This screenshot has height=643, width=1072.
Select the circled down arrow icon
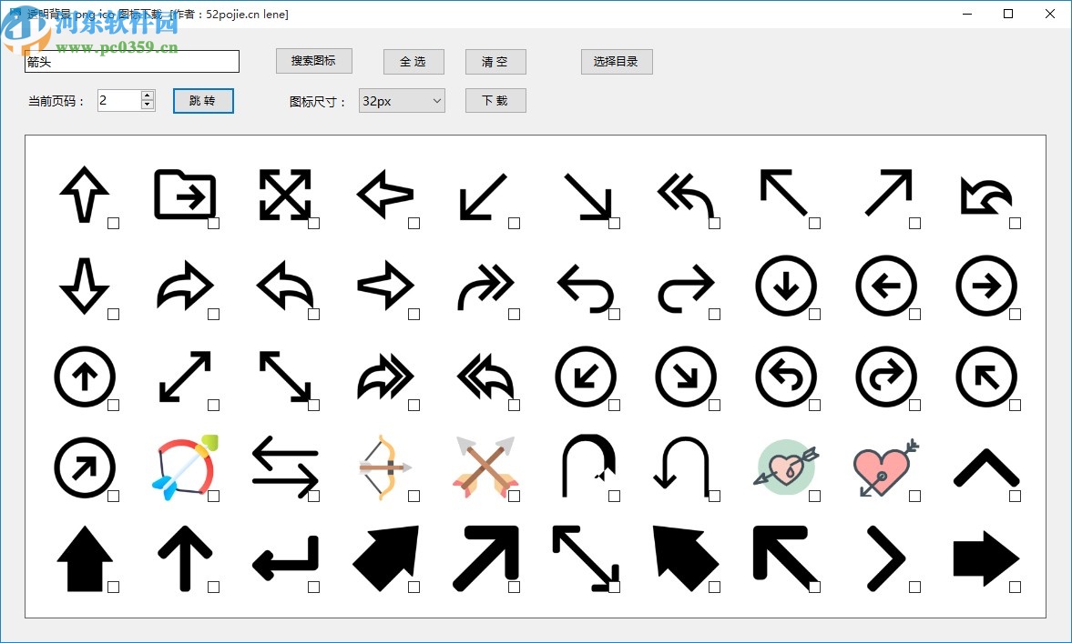(786, 286)
